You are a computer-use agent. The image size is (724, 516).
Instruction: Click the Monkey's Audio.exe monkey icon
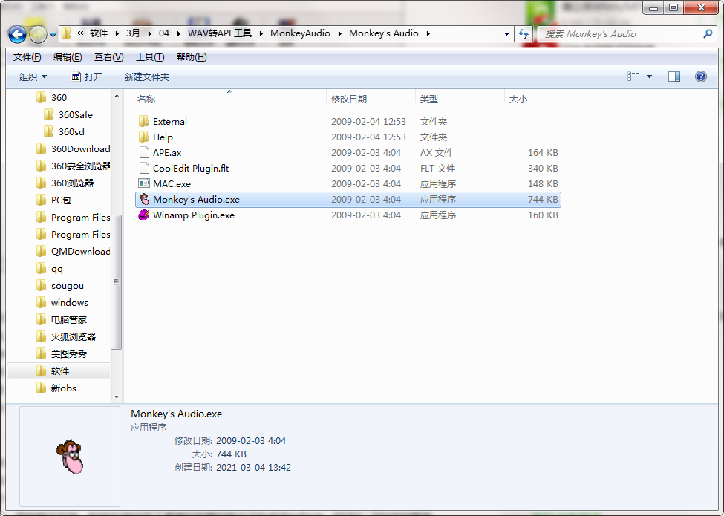tap(144, 200)
